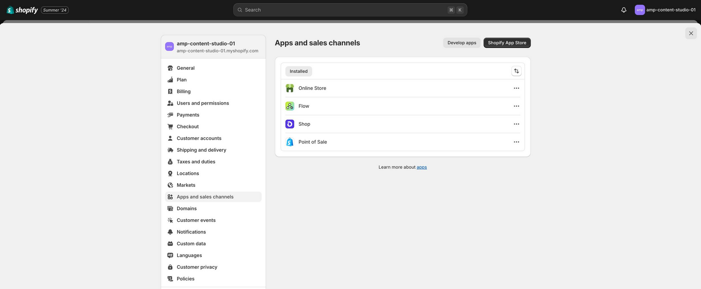Click the Policies document icon
This screenshot has height=289, width=701.
click(x=170, y=279)
